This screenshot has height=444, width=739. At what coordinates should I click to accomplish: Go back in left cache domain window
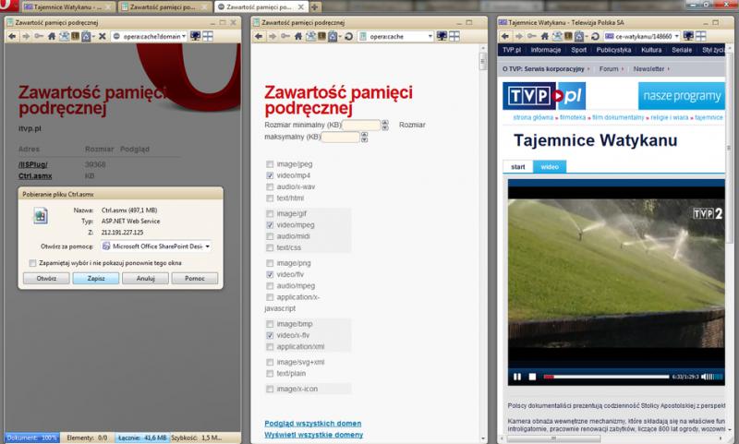click(12, 36)
